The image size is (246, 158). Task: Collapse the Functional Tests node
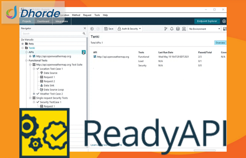(26, 60)
